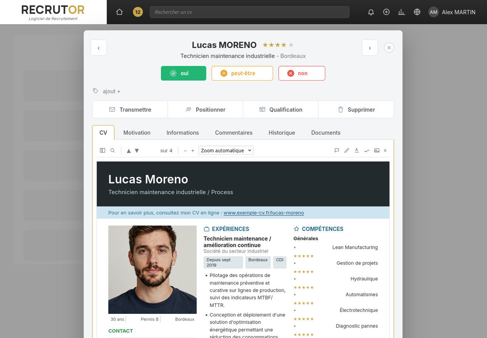Expand more viewer tools chevron

click(x=385, y=150)
